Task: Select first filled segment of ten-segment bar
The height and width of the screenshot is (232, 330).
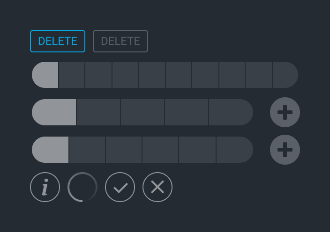Action: (x=45, y=75)
